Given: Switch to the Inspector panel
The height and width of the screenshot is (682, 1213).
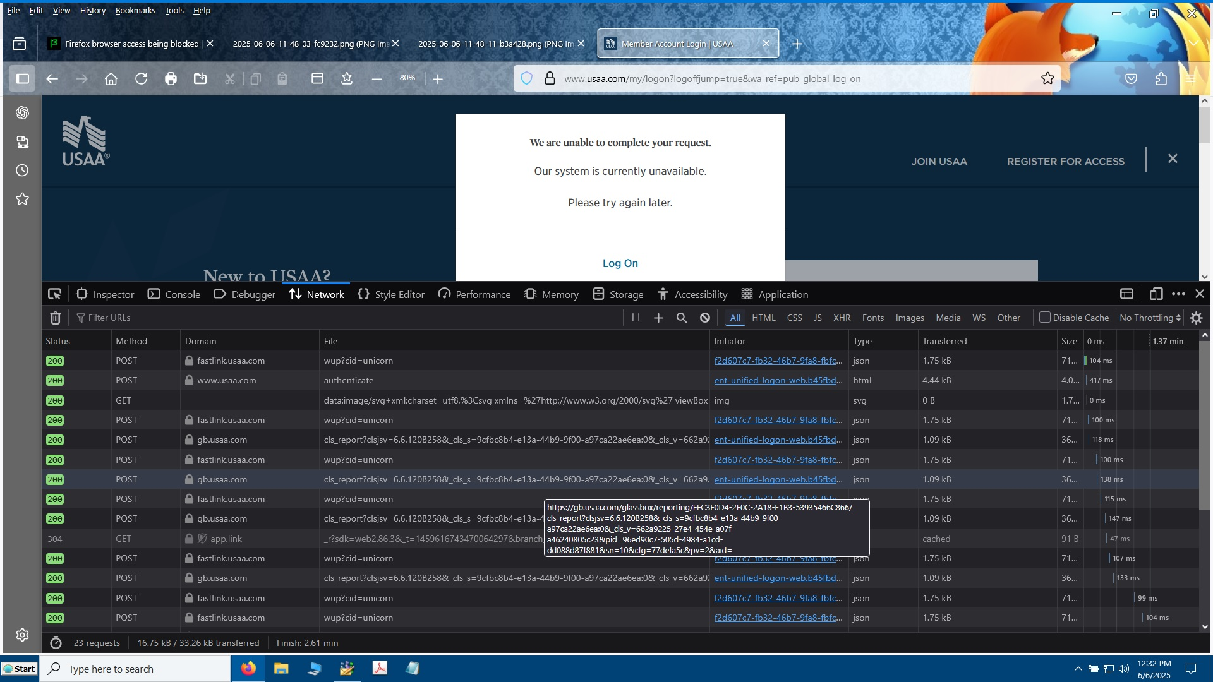Looking at the screenshot, I should pos(105,294).
